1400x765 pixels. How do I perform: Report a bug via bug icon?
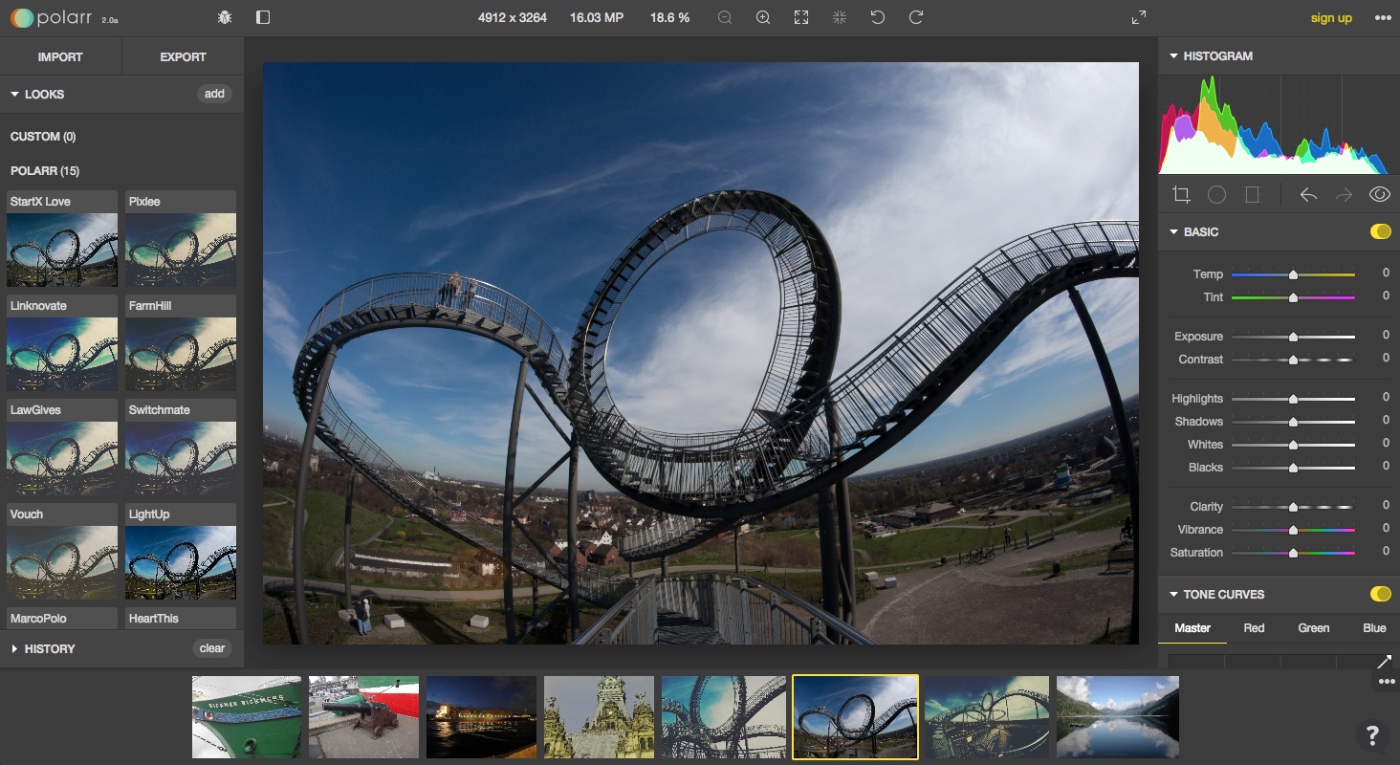[x=226, y=18]
